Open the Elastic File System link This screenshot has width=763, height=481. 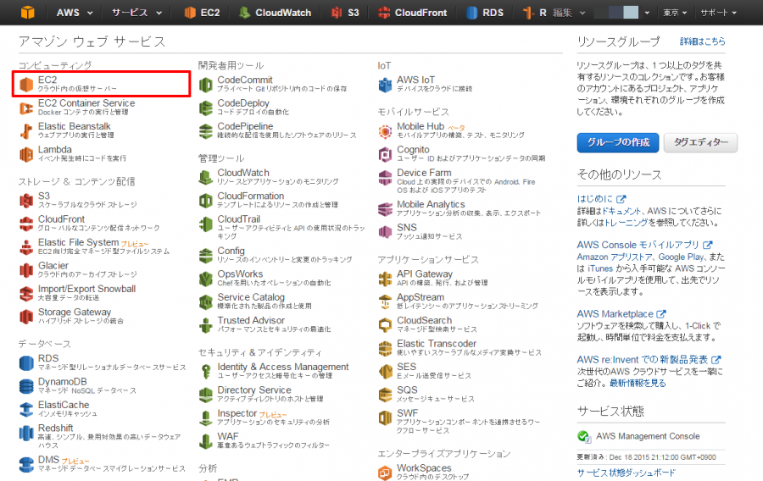coord(78,242)
